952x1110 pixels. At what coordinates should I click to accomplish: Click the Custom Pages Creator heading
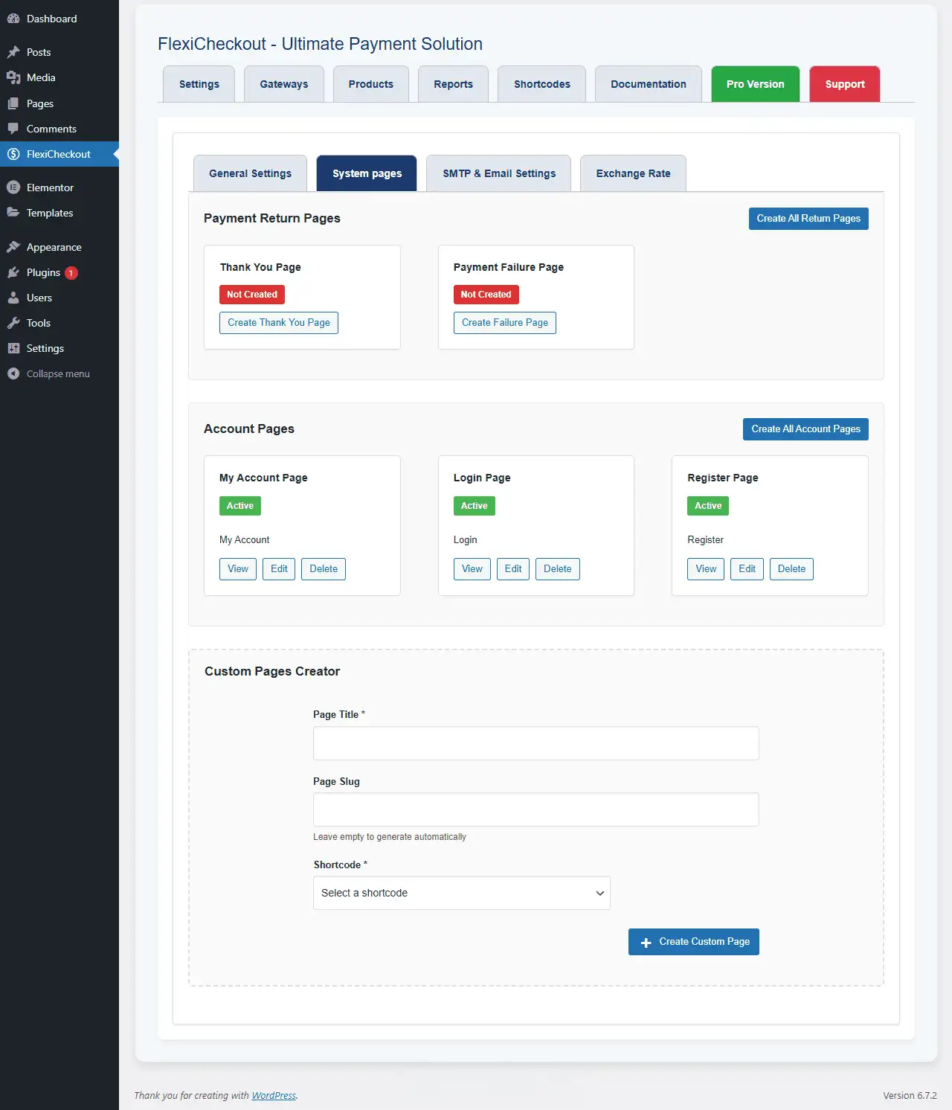[x=272, y=671]
